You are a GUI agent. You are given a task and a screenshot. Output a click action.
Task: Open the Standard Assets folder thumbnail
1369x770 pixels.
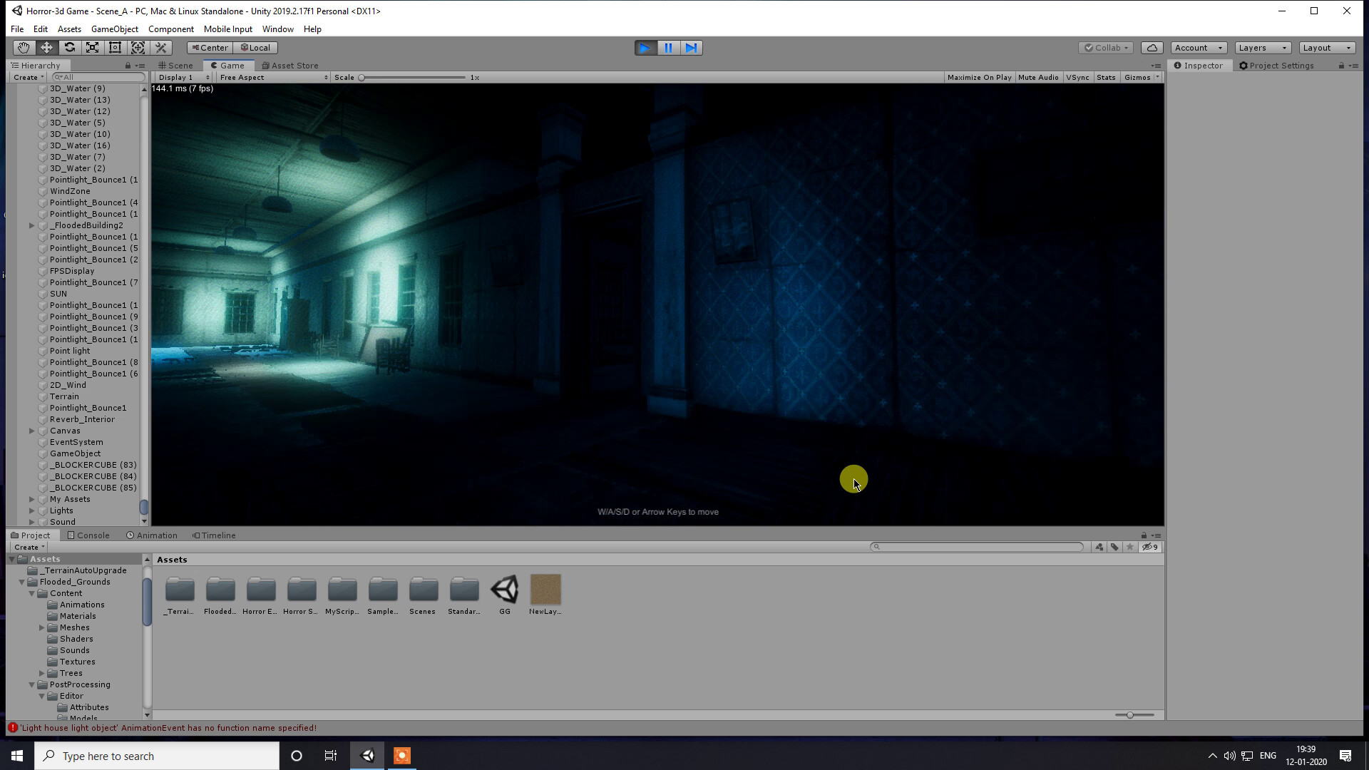464,595
